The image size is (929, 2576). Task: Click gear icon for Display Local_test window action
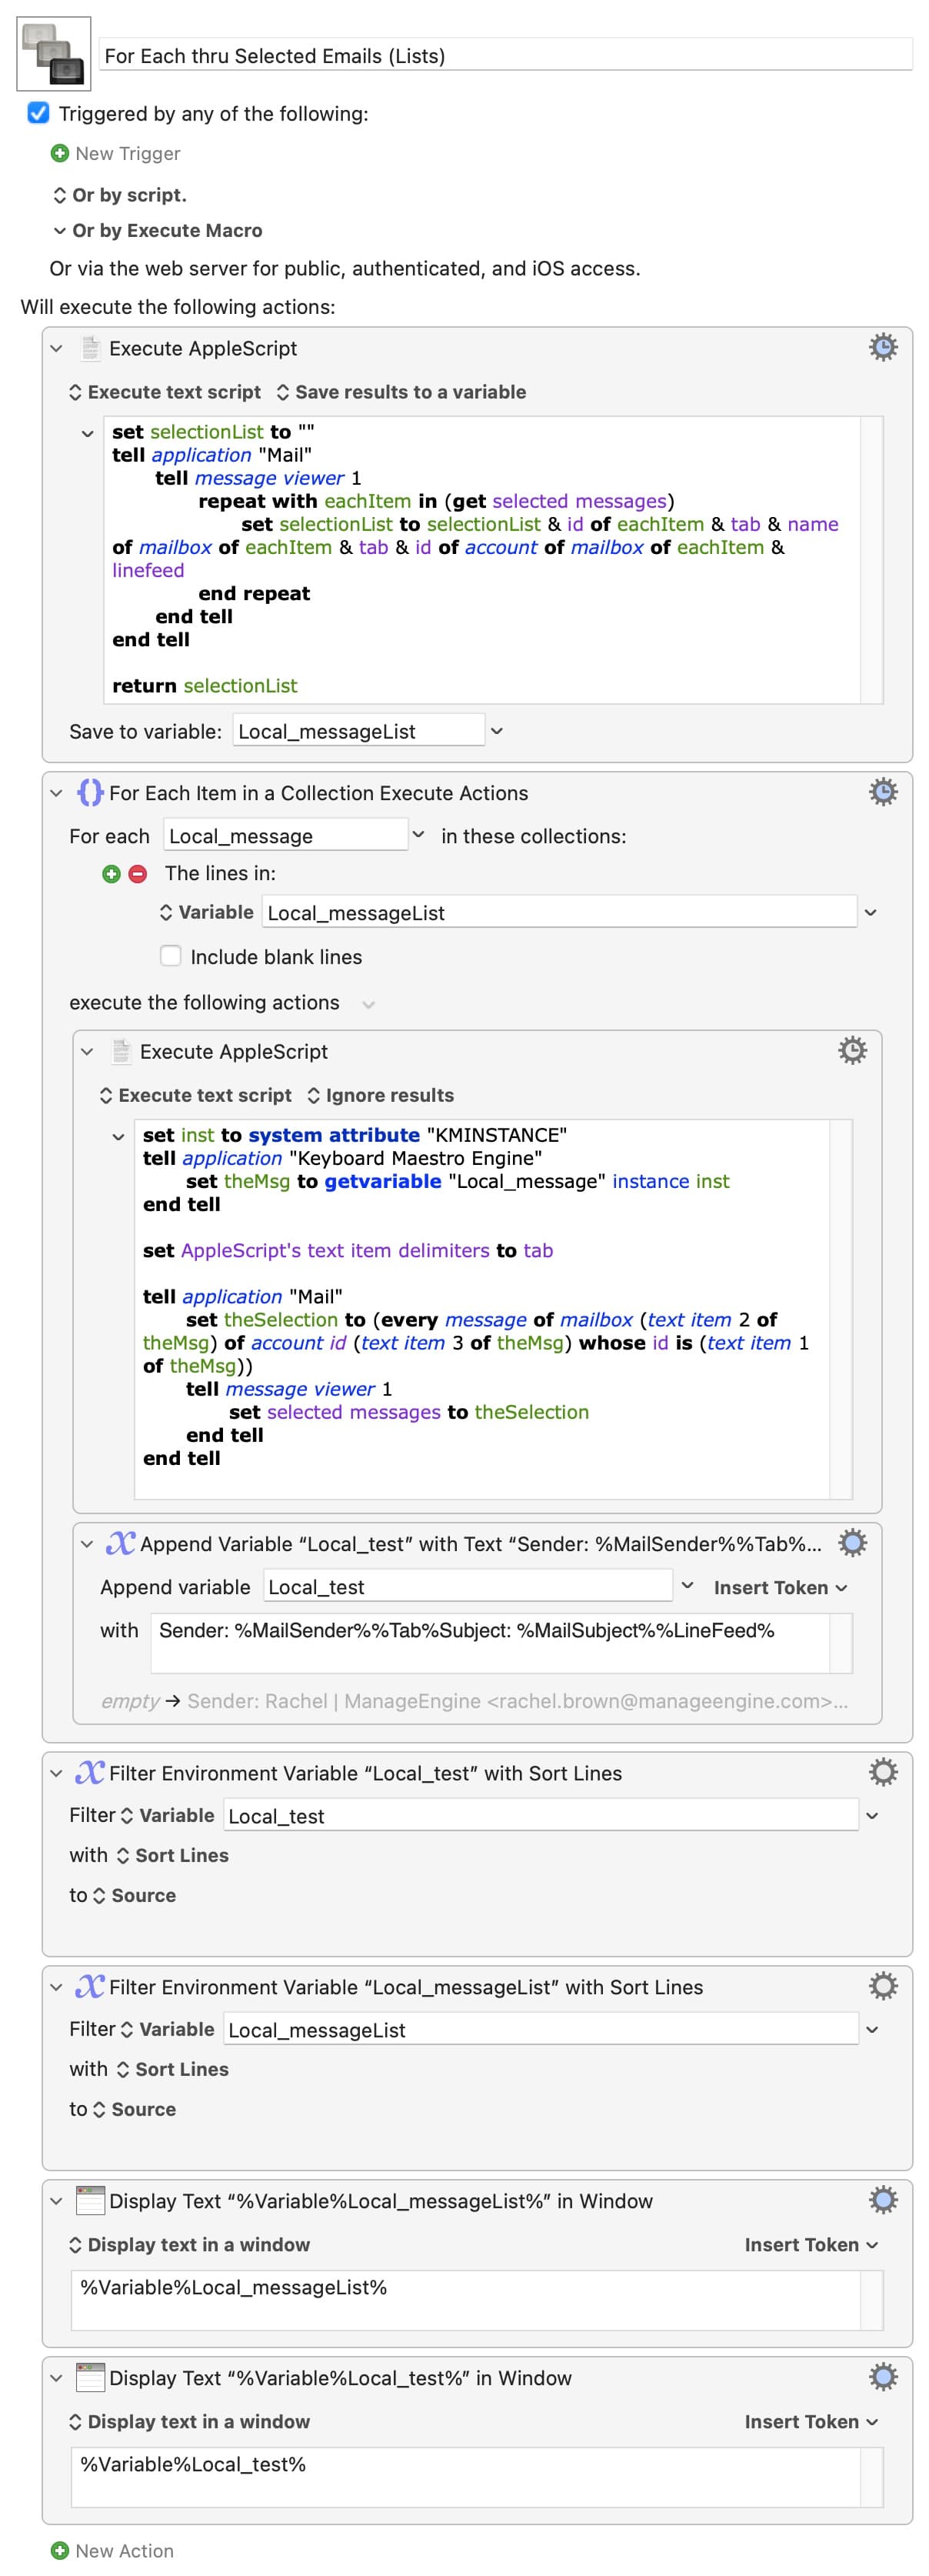pyautogui.click(x=882, y=2376)
